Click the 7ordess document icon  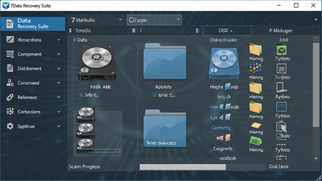[281, 69]
